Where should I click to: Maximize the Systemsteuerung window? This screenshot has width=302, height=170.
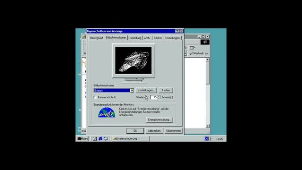pyautogui.click(x=203, y=36)
